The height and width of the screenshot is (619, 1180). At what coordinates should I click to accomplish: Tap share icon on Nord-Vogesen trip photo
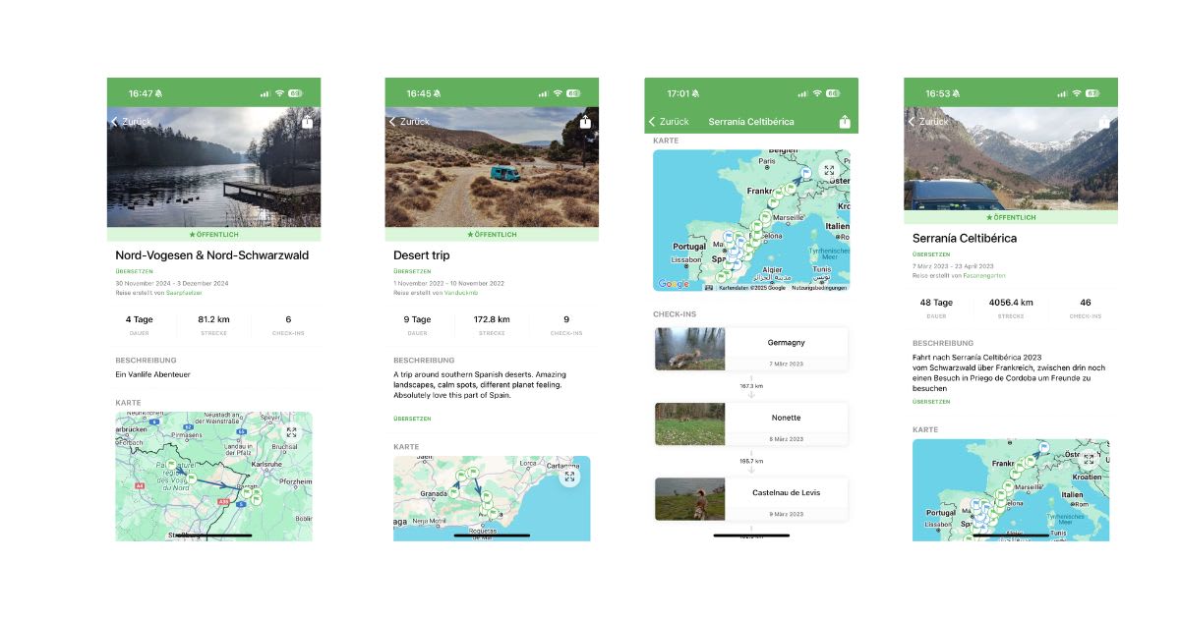[x=308, y=122]
